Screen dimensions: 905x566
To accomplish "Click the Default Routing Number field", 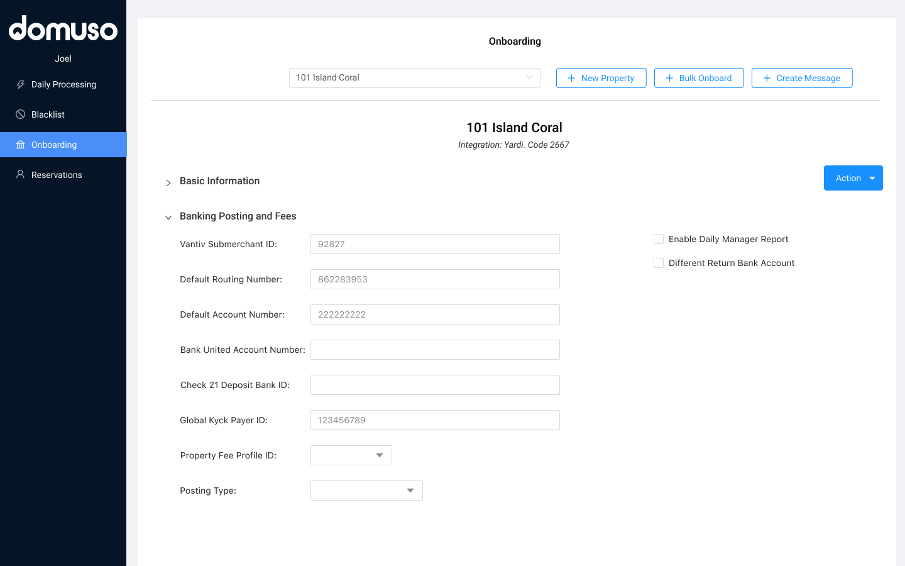I will click(x=435, y=279).
